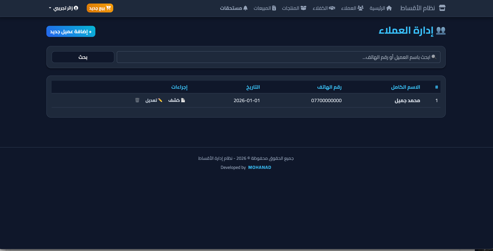Edit customer محمد جميل with pencil تعديل
Image resolution: width=493 pixels, height=251 pixels.
pyautogui.click(x=154, y=100)
